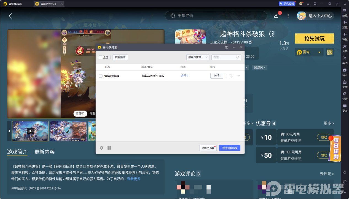Switch to grid view in 雷电多开器 footer
The height and width of the screenshot is (199, 349).
point(109,148)
